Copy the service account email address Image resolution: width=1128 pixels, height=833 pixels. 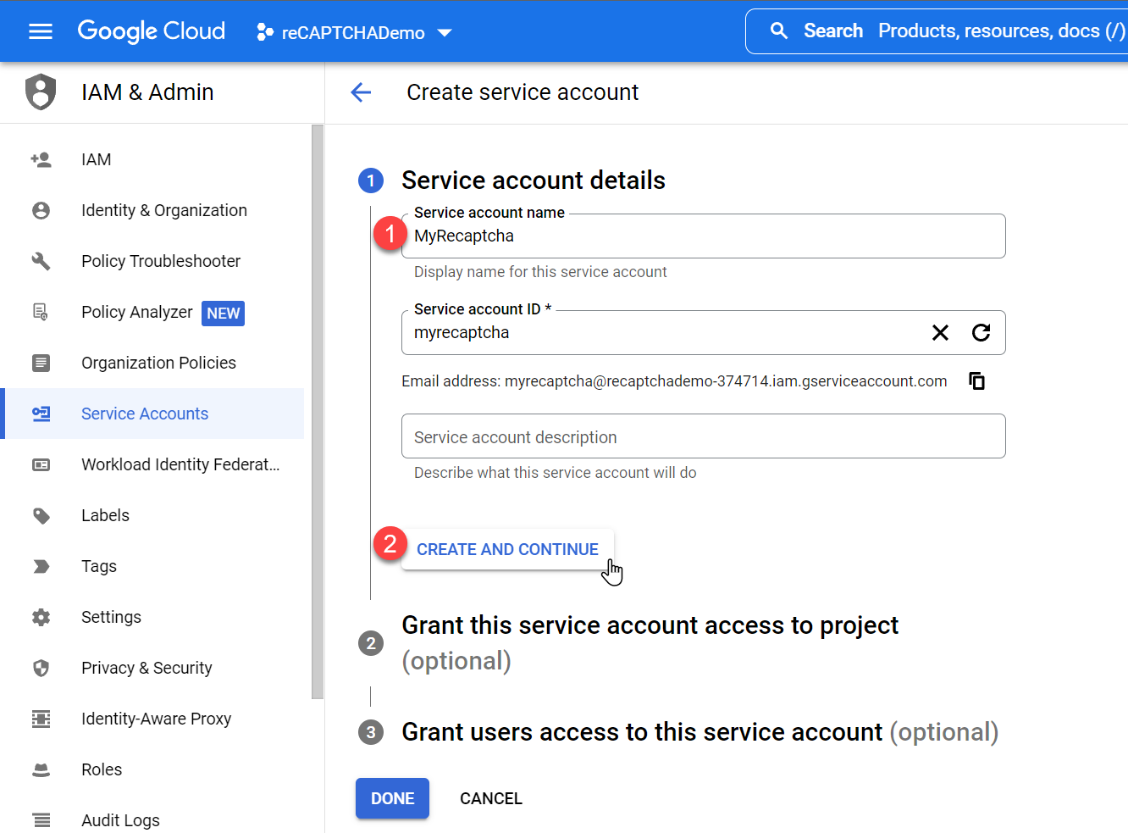976,380
